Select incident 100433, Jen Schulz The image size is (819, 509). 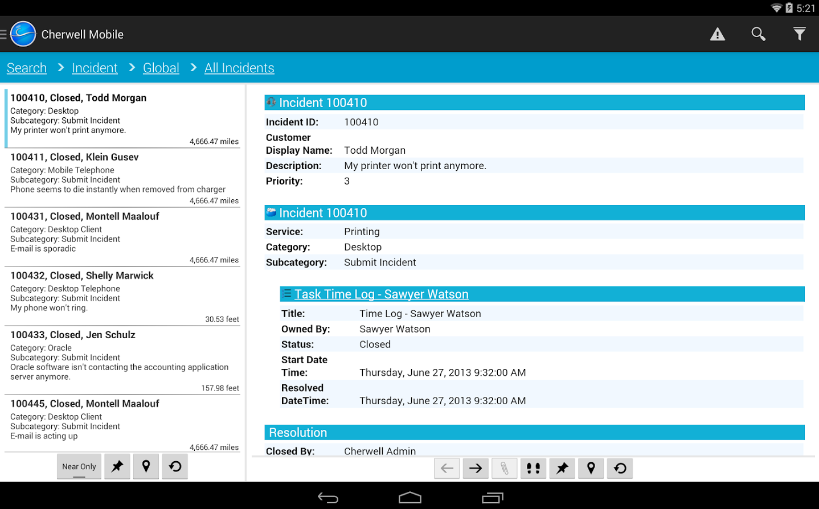point(122,360)
